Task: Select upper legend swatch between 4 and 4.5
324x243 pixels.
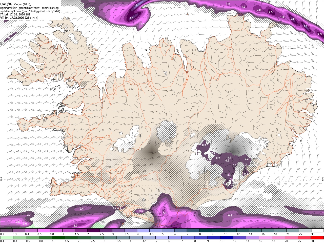Action: pos(143,231)
